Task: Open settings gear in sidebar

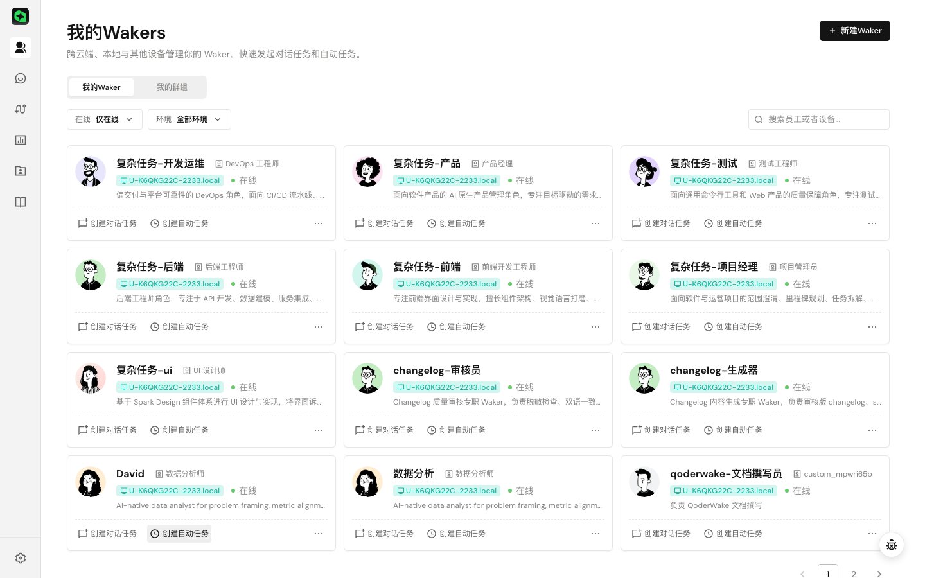Action: 21,558
